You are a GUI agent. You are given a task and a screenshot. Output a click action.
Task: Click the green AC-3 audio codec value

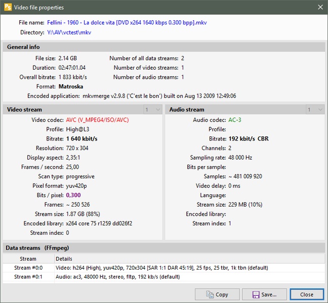click(x=235, y=120)
